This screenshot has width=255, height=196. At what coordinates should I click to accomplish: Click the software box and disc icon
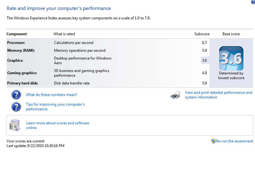pyautogui.click(x=15, y=125)
